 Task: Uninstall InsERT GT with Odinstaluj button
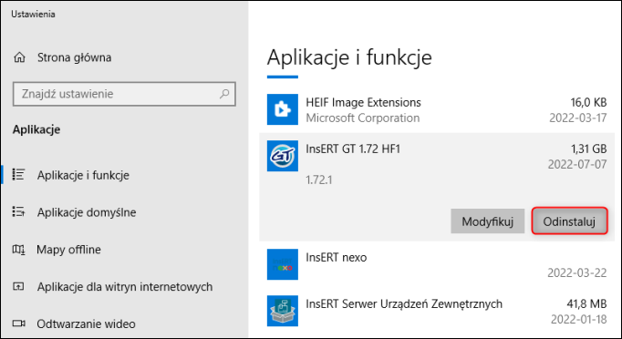(569, 221)
